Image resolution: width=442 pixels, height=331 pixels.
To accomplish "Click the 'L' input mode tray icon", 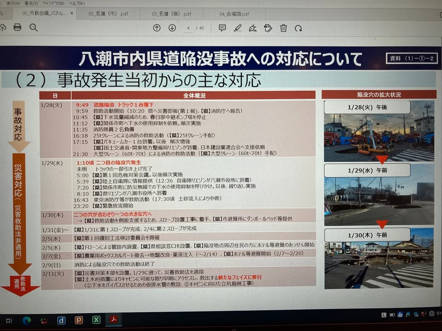I will pyautogui.click(x=384, y=315).
